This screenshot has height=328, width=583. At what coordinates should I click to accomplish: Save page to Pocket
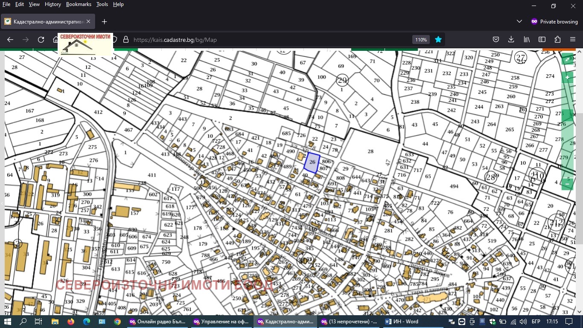click(496, 40)
